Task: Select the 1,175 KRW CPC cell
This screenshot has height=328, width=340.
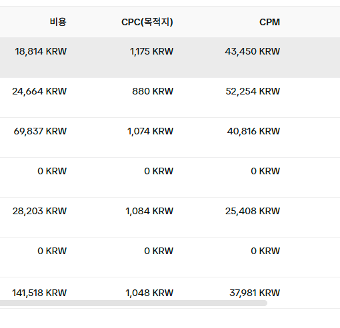Action: (x=151, y=51)
